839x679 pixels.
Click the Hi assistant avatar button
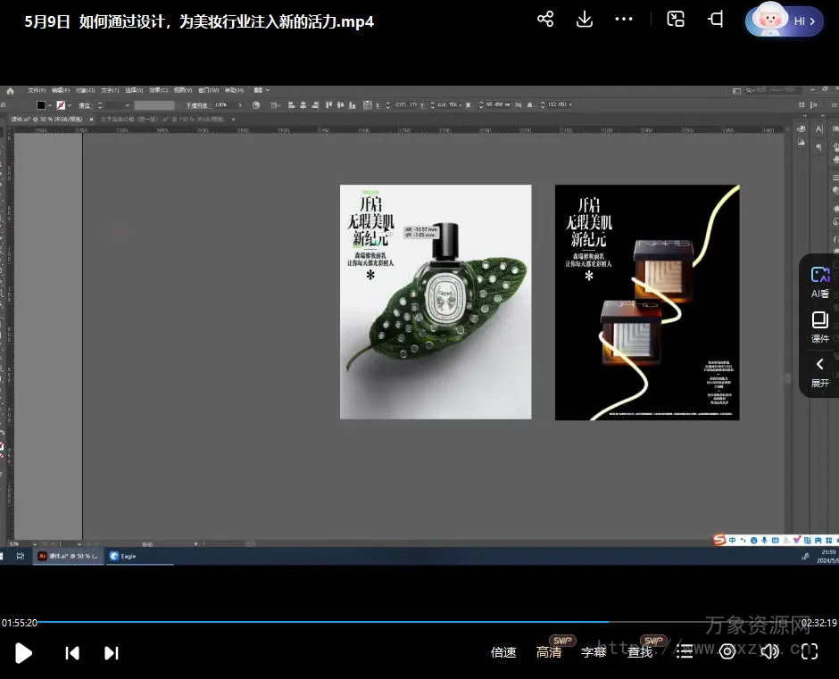pyautogui.click(x=784, y=21)
